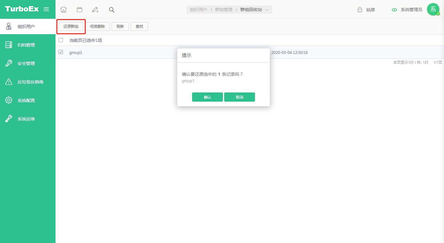
Task: Click the 提示 dialog title
Action: pyautogui.click(x=187, y=55)
